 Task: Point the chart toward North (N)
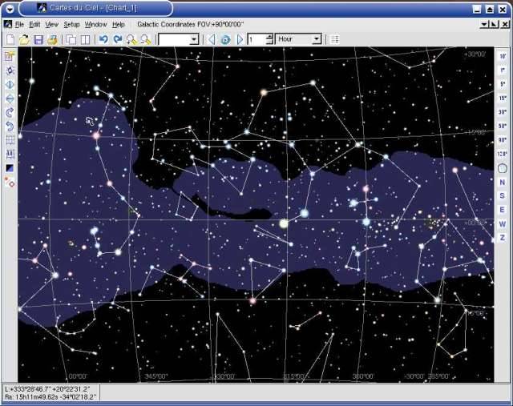coord(503,183)
